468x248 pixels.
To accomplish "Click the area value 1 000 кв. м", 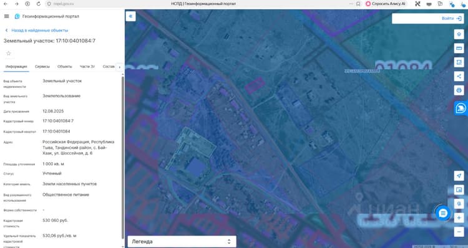I will [x=53, y=164].
